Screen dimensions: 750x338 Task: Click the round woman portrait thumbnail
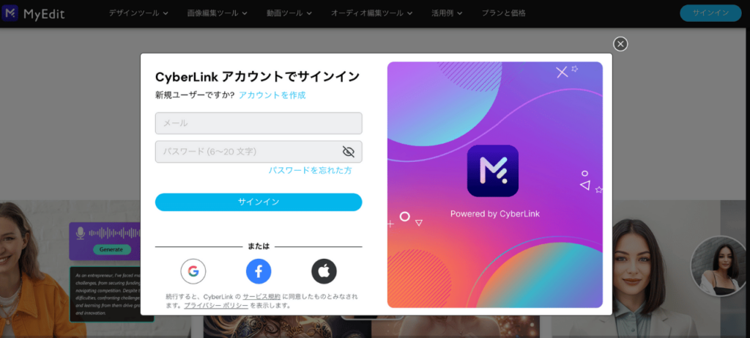(x=720, y=266)
